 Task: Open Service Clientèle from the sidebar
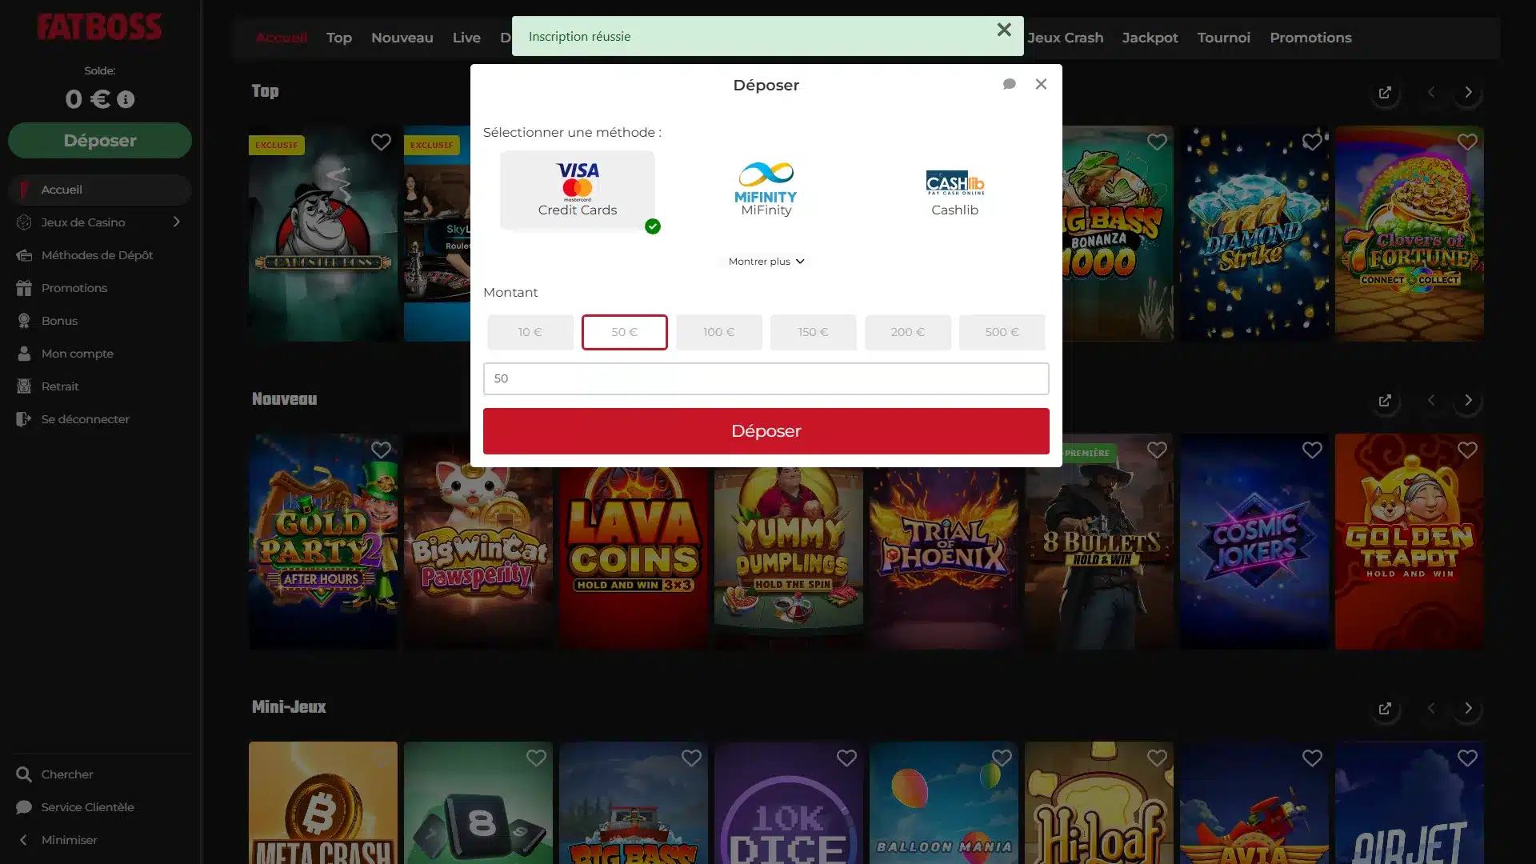tap(86, 807)
